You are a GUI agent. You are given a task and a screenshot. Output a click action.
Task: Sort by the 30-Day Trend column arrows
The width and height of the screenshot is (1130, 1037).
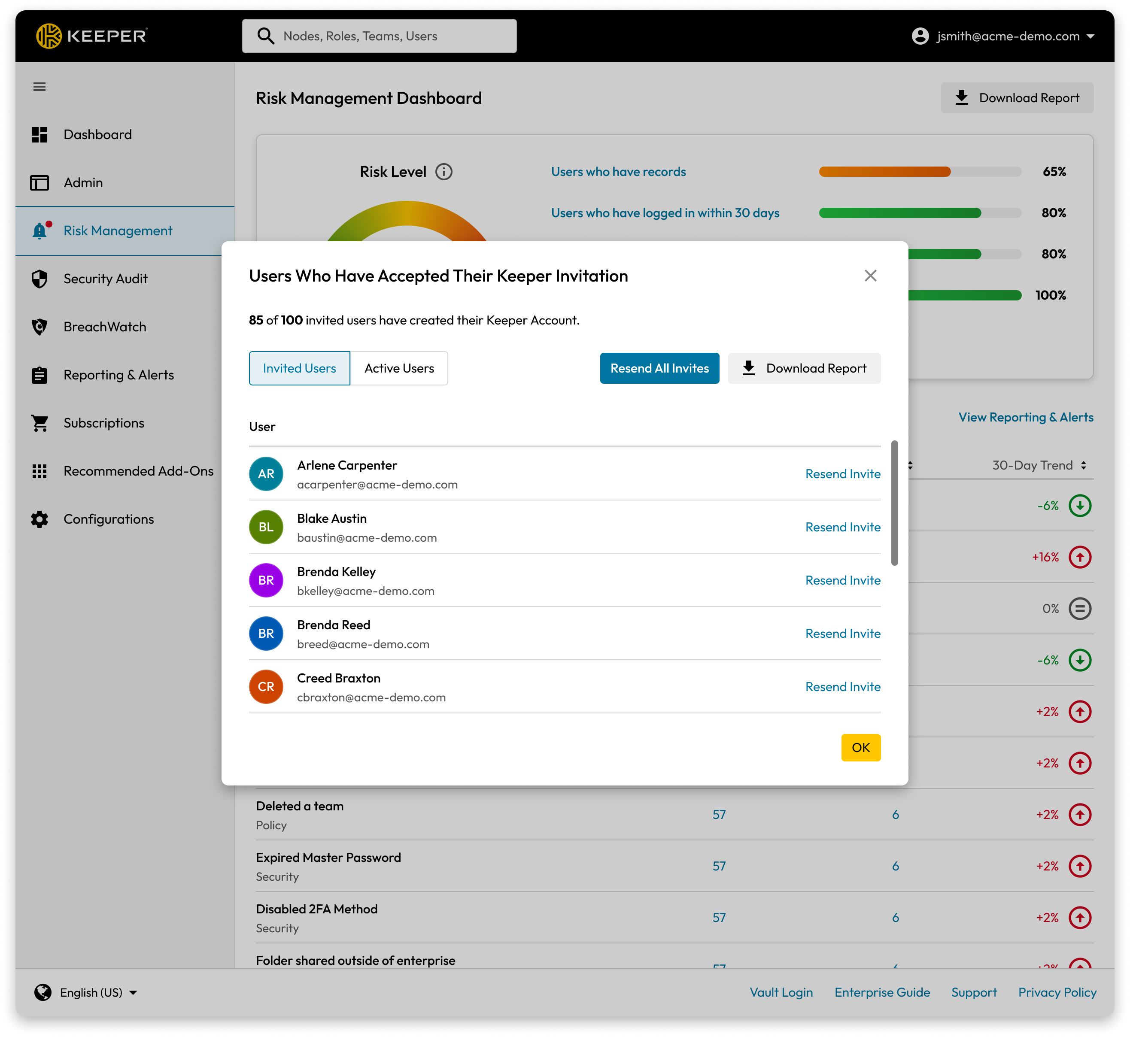click(x=1083, y=465)
